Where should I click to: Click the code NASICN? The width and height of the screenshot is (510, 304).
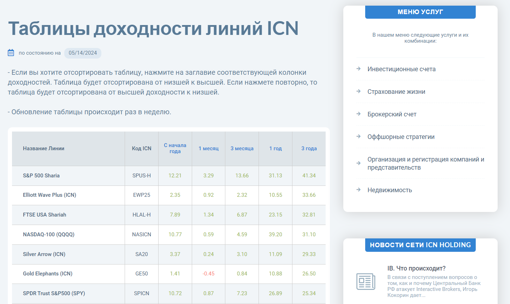point(142,235)
